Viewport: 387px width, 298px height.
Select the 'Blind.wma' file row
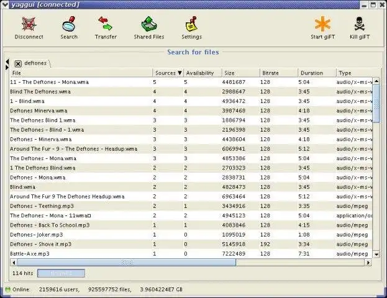coord(191,187)
